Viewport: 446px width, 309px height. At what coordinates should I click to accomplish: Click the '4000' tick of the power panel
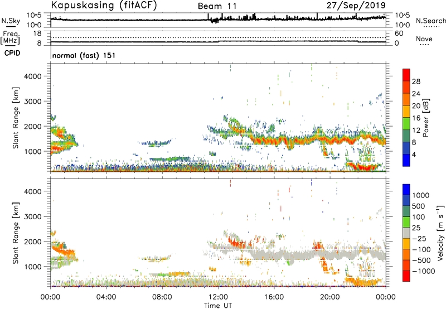click(33, 76)
